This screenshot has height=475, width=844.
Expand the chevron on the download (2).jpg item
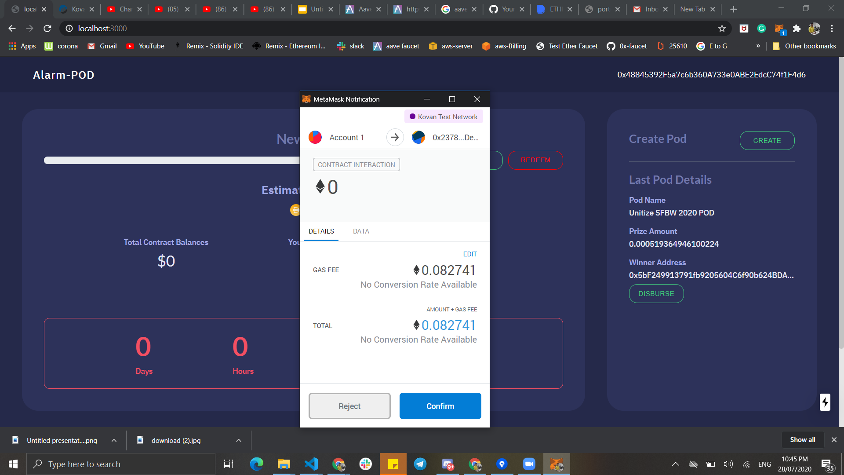coord(238,440)
